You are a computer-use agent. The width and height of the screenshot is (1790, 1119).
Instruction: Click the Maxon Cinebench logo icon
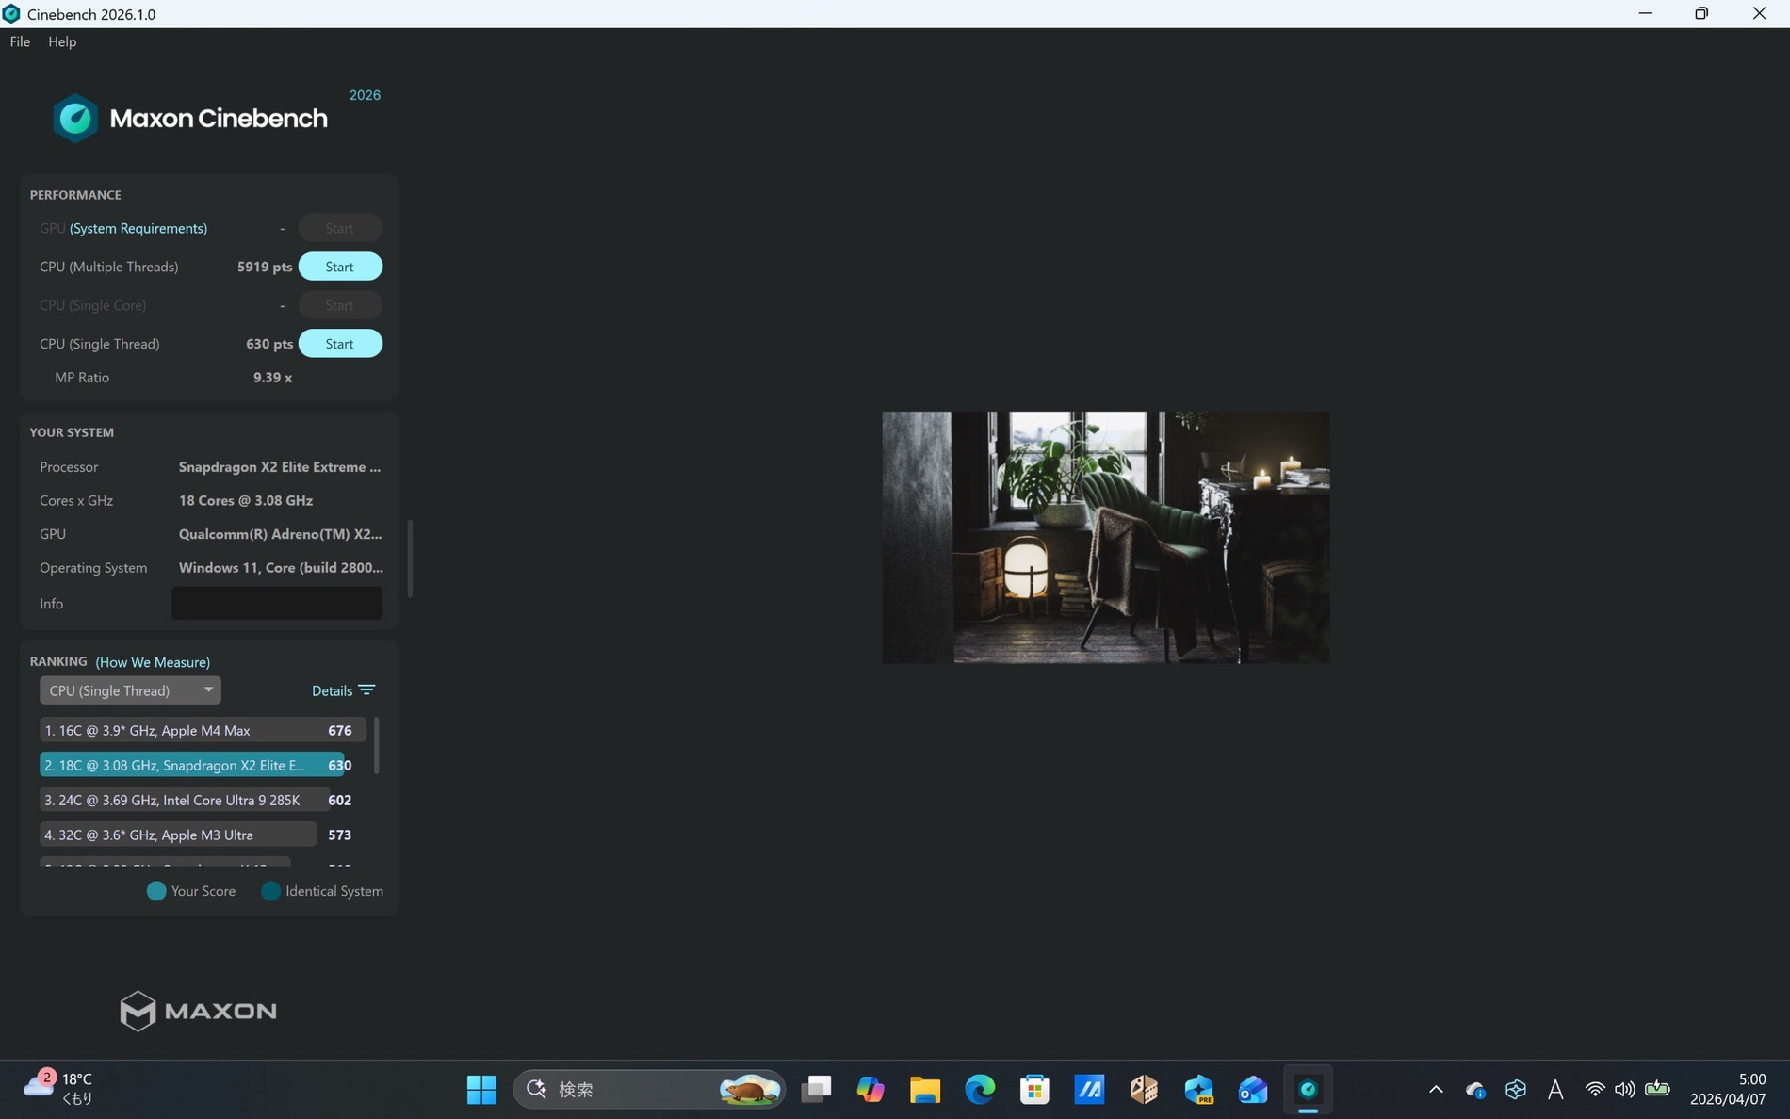pyautogui.click(x=75, y=118)
